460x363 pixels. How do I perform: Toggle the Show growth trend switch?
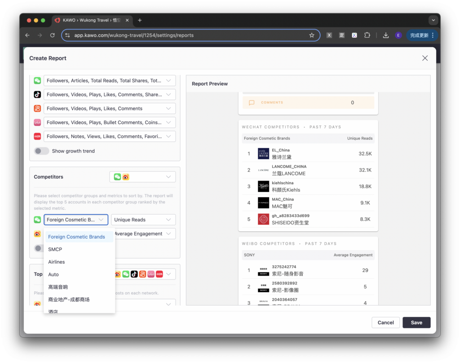tap(42, 151)
